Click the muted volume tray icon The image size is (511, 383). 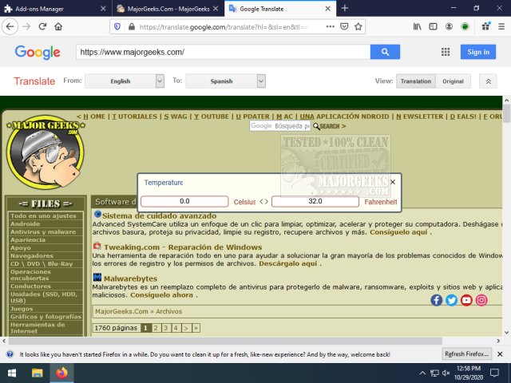pos(446,373)
